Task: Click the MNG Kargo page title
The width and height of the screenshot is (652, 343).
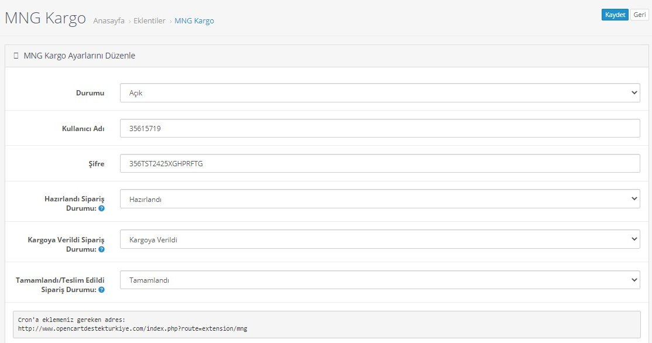Action: 45,18
